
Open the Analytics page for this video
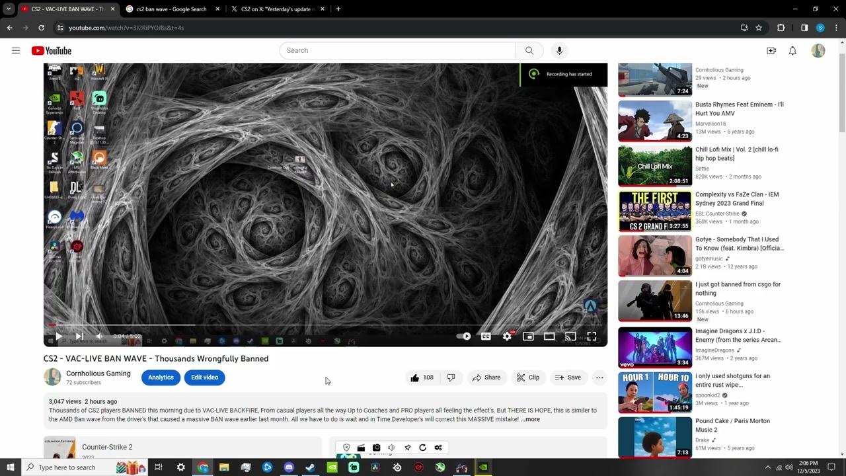[161, 377]
